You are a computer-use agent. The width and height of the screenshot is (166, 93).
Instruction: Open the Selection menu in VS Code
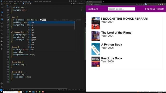[x=11, y=1]
